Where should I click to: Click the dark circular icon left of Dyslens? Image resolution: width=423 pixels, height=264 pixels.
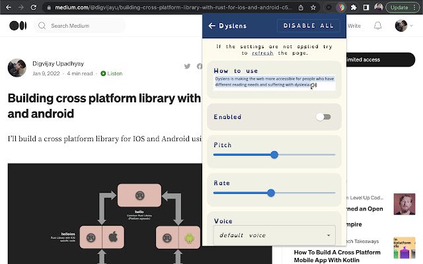coord(328,7)
